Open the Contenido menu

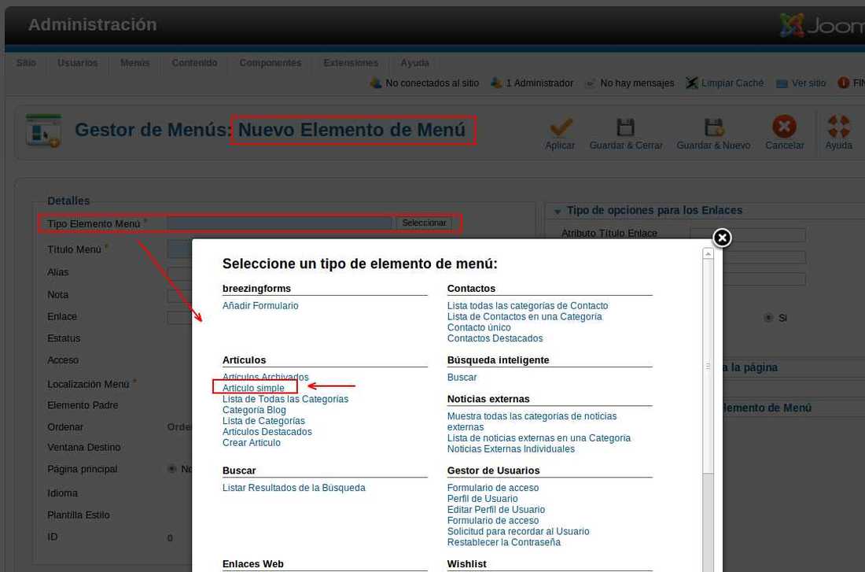pos(194,63)
